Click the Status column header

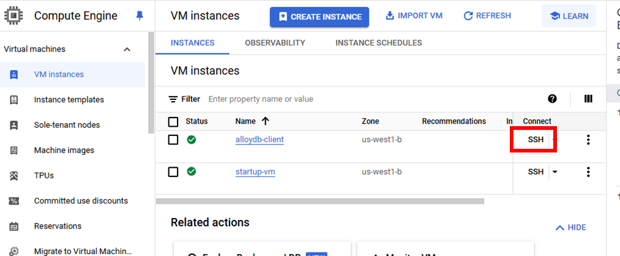[196, 121]
